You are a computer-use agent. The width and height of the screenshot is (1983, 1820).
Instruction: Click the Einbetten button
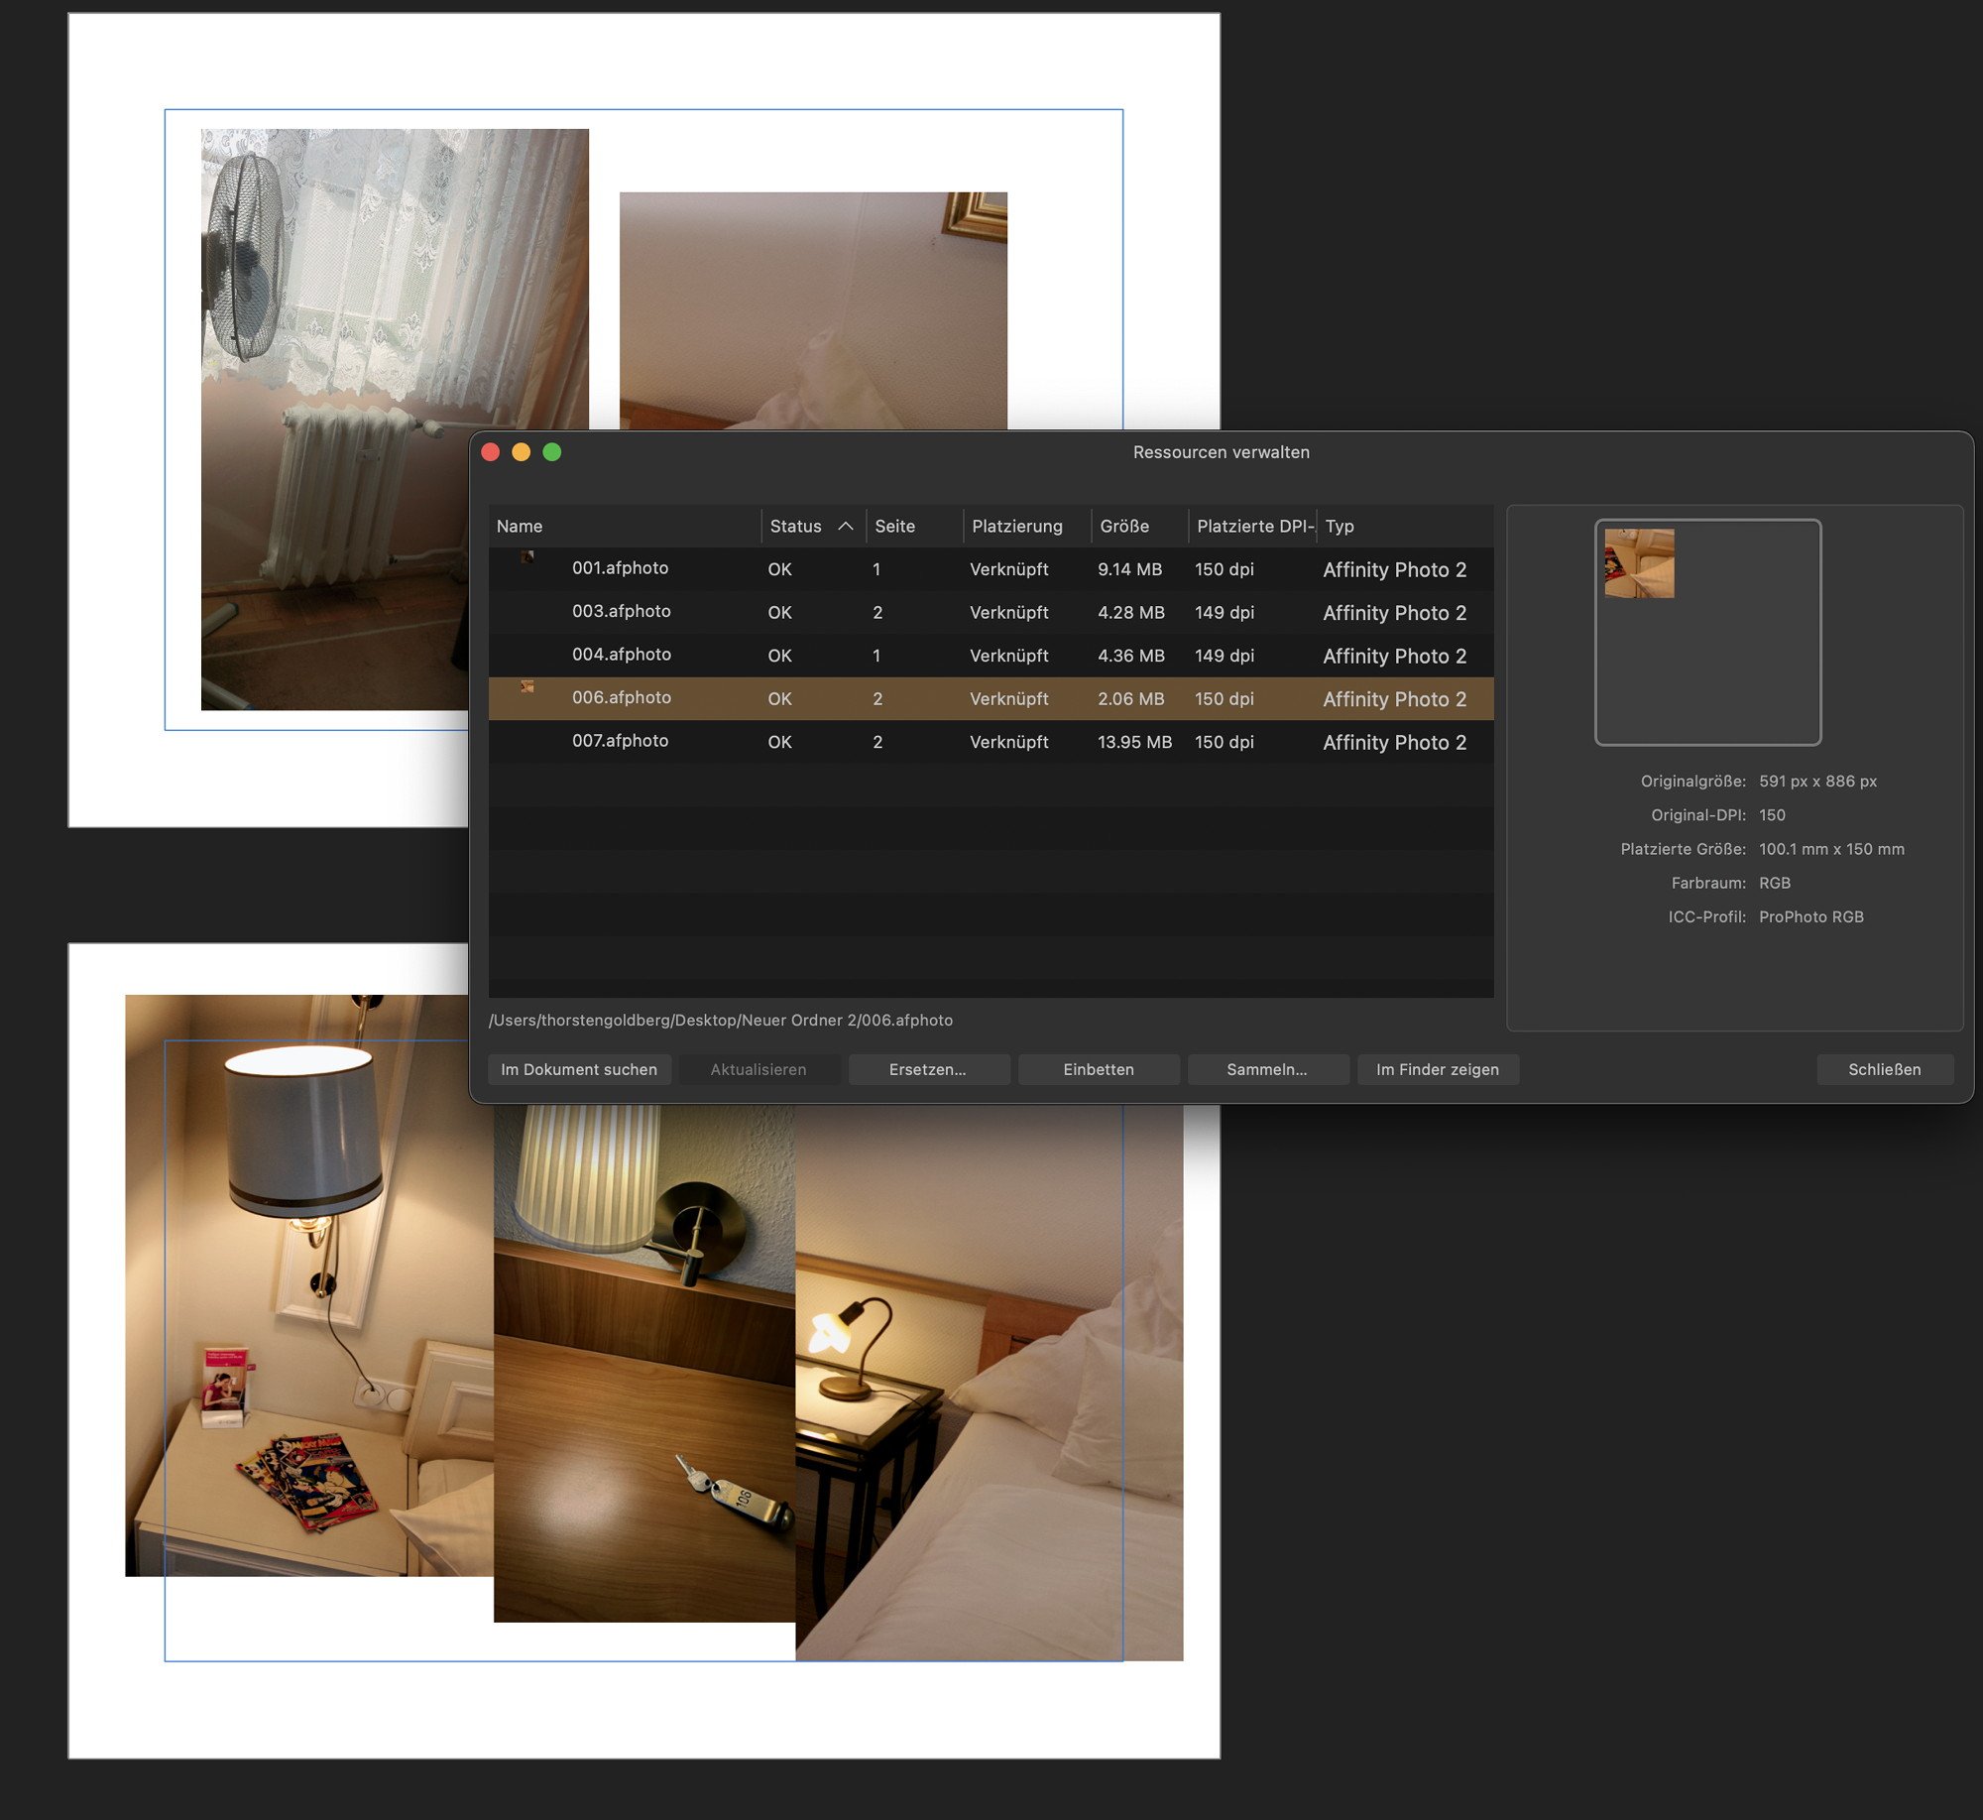click(x=1099, y=1069)
